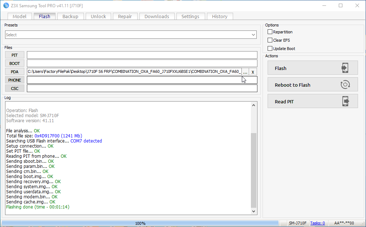Open the Tasks: 0 link
Image resolution: width=366 pixels, height=227 pixels.
pos(317,223)
